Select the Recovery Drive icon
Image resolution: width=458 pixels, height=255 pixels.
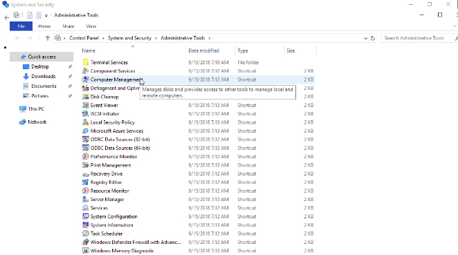(x=85, y=173)
